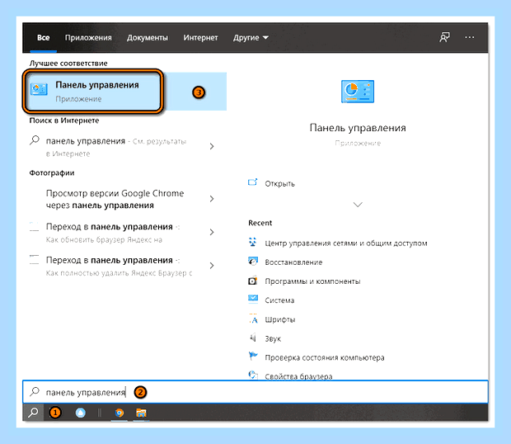Open the three-dot options menu
This screenshot has width=511, height=444.
click(x=470, y=37)
